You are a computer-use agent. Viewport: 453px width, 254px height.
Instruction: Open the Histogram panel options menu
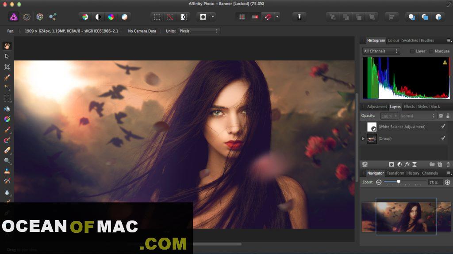(x=449, y=40)
